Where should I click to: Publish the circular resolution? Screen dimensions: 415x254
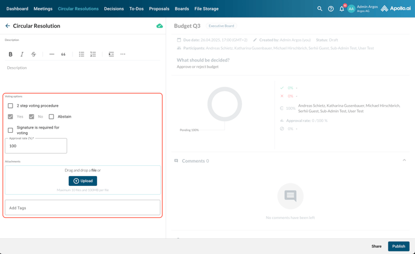(x=398, y=246)
